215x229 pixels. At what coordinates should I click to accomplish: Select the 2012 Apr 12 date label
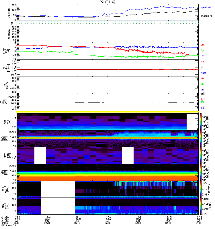point(9,225)
